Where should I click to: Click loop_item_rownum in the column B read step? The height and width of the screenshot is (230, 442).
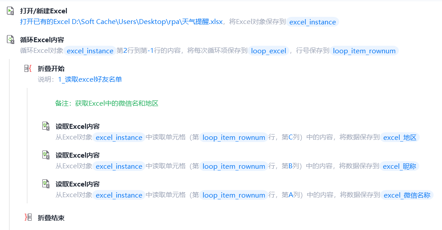click(234, 167)
